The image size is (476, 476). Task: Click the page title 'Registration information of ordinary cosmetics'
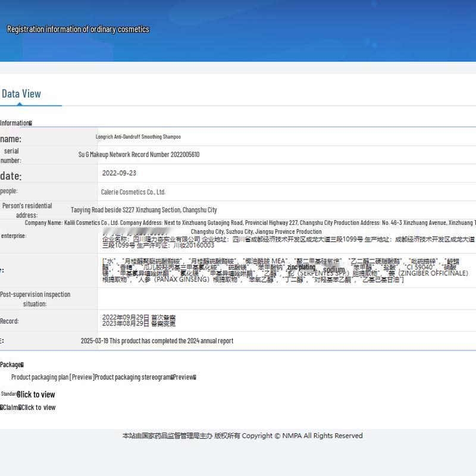(78, 29)
